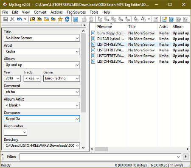This screenshot has height=168, width=191.
Task: Click the Auto-numbering wizard icon
Action: (185, 19)
